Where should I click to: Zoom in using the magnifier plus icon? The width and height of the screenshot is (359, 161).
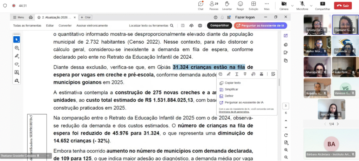tap(286, 149)
